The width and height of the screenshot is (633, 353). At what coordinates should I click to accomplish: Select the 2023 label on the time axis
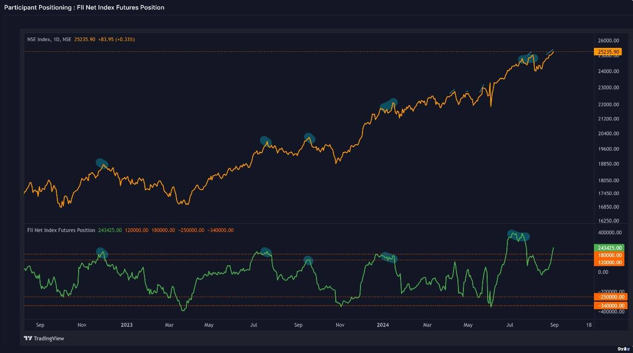[127, 325]
